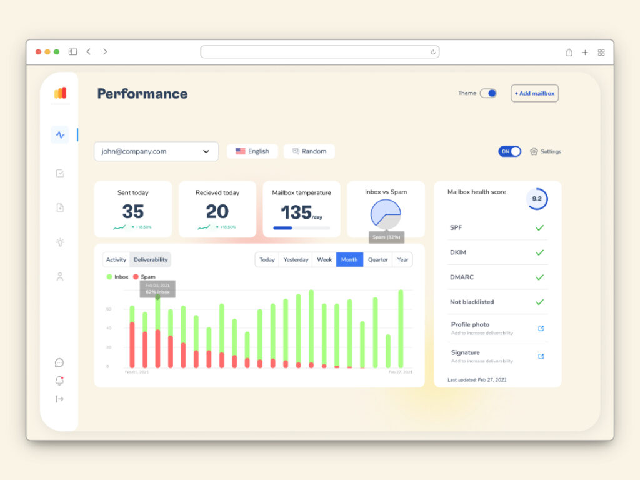Select the Week time range tab
The height and width of the screenshot is (480, 640).
coord(324,260)
